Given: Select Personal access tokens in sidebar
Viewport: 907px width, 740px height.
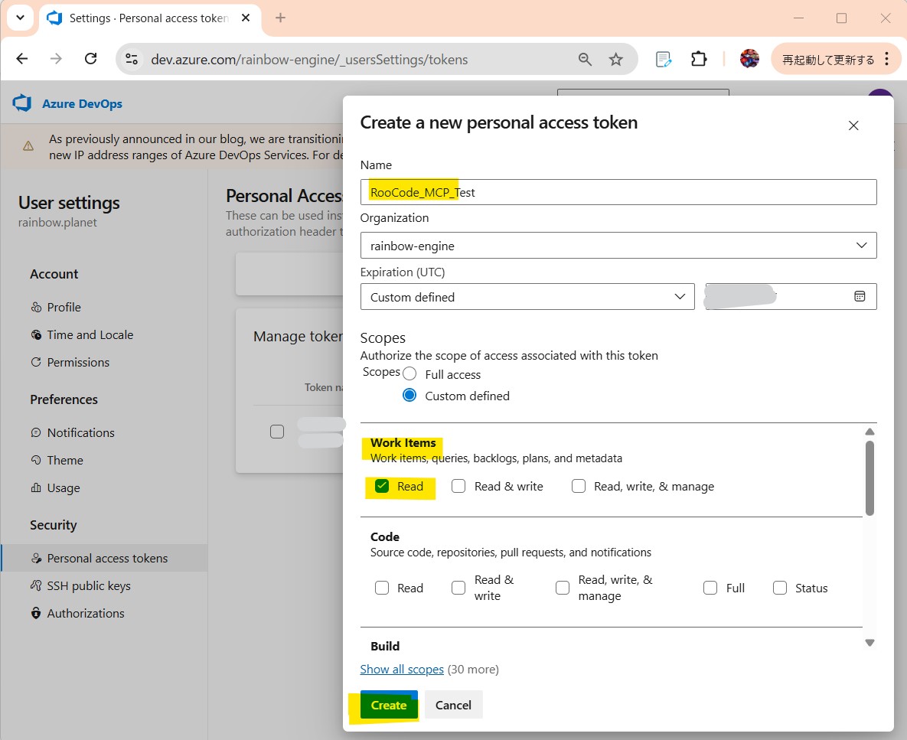Looking at the screenshot, I should (x=105, y=558).
